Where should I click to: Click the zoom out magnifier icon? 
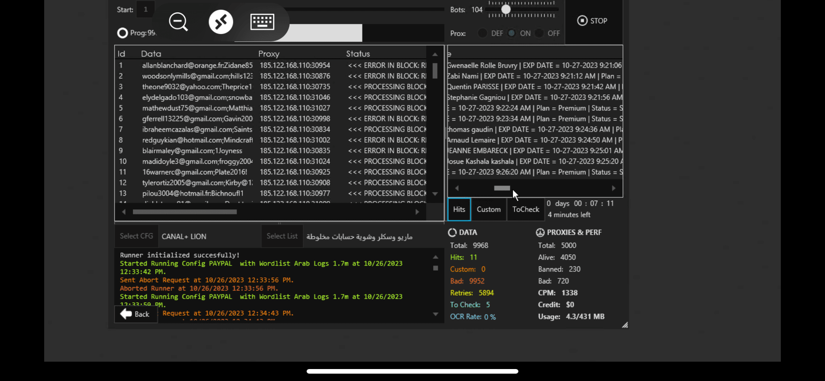coord(178,22)
